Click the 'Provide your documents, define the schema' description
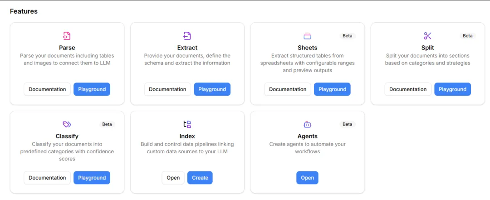Viewport: 490px width, 200px height. [x=187, y=59]
